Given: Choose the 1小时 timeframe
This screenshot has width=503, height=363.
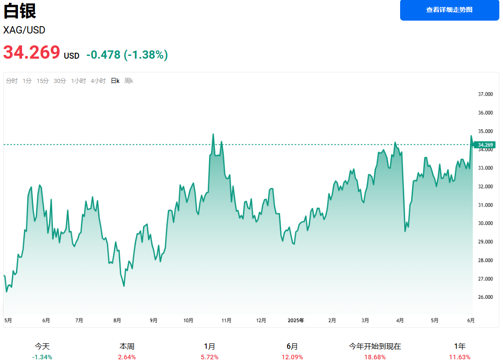Looking at the screenshot, I should pyautogui.click(x=78, y=81).
